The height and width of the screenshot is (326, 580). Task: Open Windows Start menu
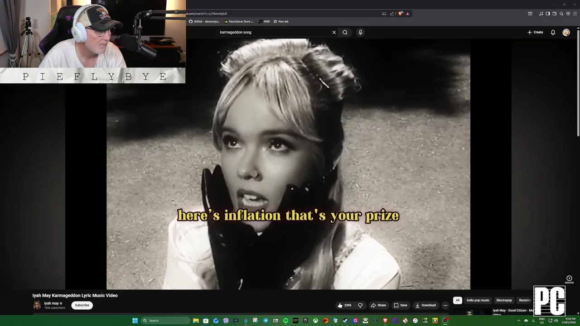click(135, 321)
